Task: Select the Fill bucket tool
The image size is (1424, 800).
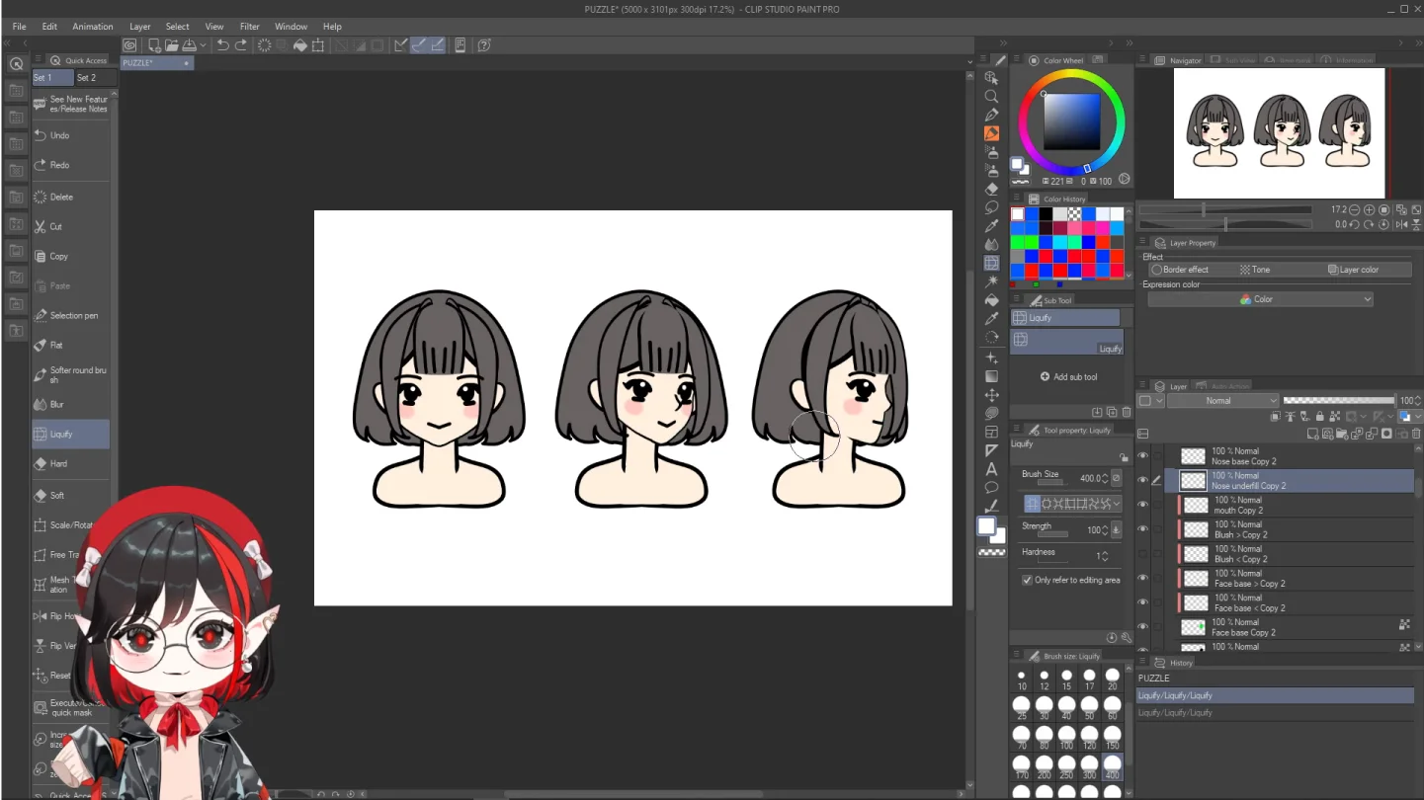Action: click(991, 300)
